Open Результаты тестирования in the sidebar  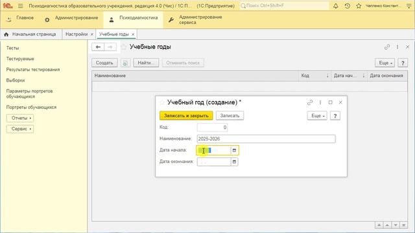(x=33, y=70)
